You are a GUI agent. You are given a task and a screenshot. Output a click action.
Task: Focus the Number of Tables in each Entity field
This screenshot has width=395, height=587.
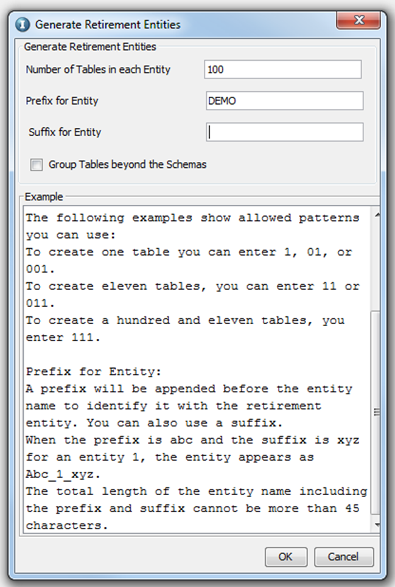pyautogui.click(x=283, y=69)
